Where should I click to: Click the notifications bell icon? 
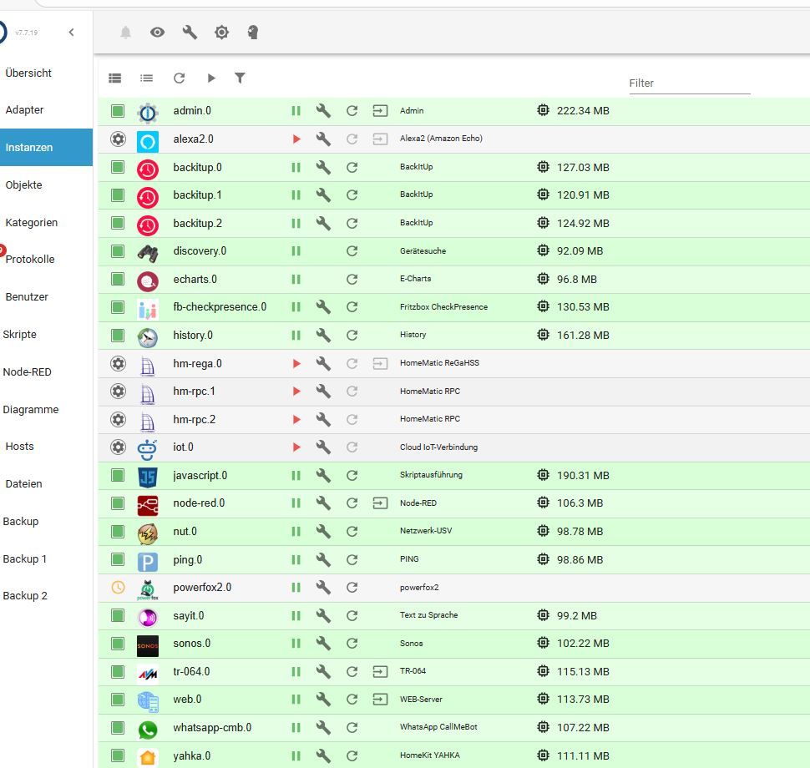125,33
